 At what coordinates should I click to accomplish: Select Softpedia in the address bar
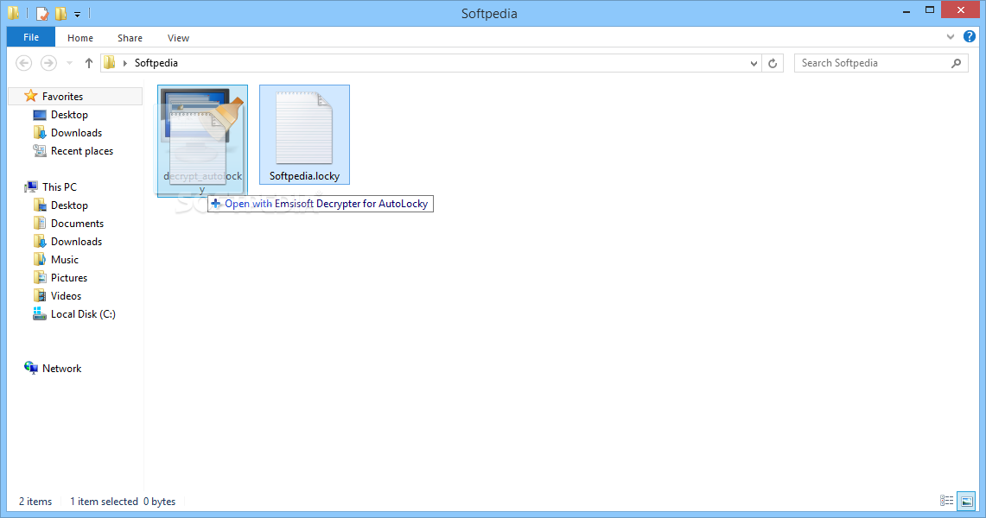pos(156,63)
